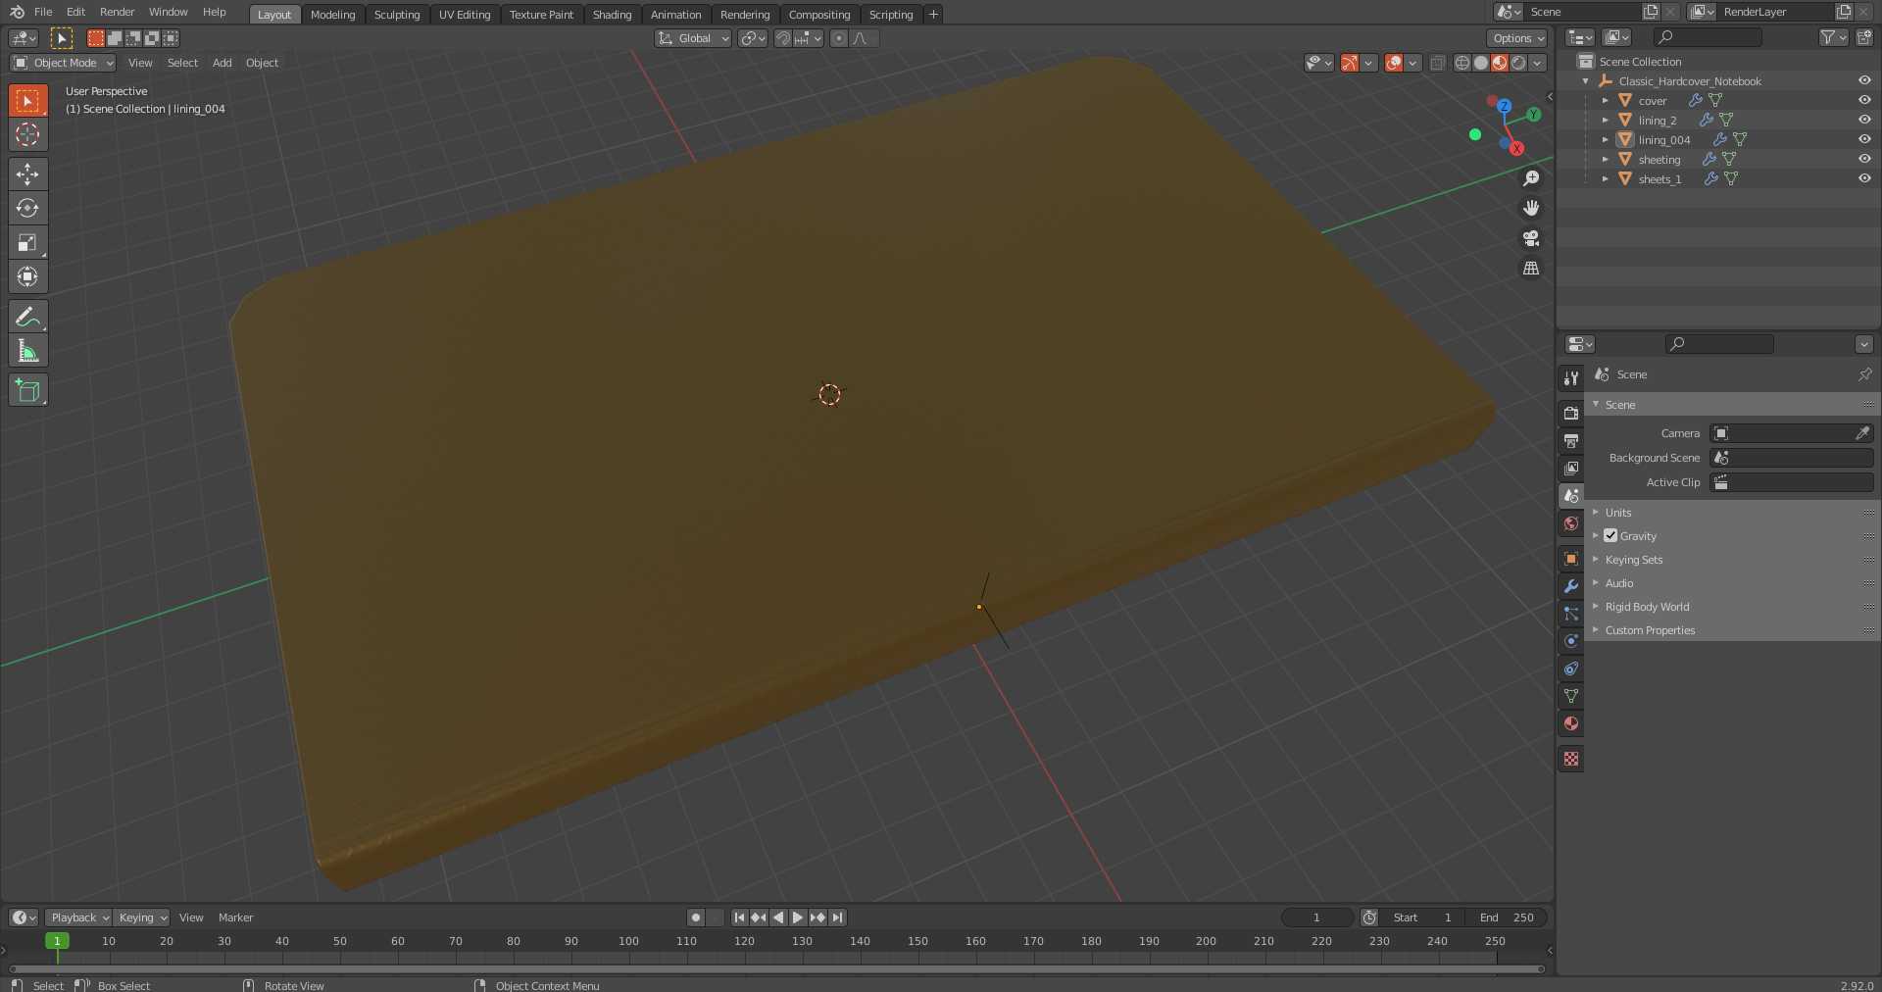Select rendered viewport shading sphere
The width and height of the screenshot is (1882, 992).
(x=1518, y=63)
